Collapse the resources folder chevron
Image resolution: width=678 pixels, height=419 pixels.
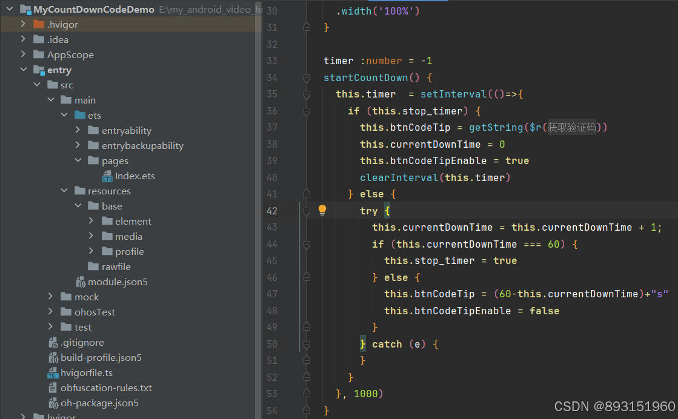(x=64, y=190)
